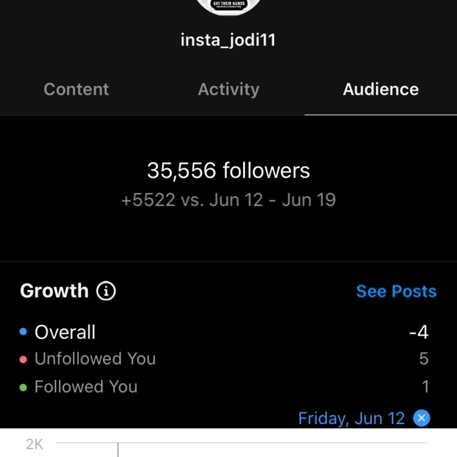Tap the Say Their Names profile badge

click(228, 5)
